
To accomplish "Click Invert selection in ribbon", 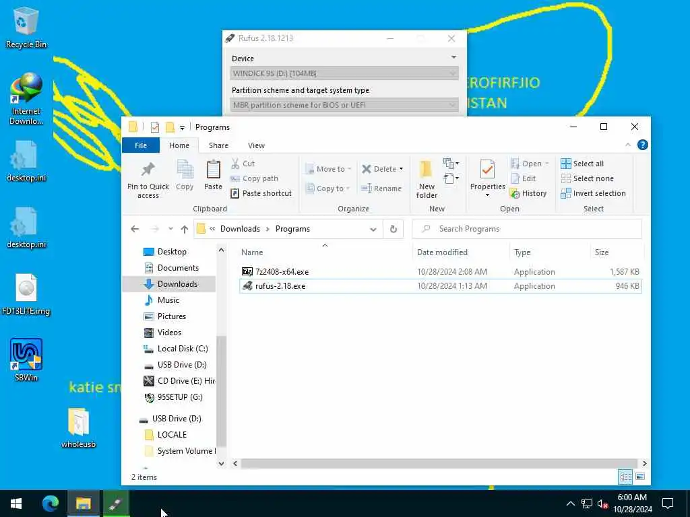I will pyautogui.click(x=593, y=193).
